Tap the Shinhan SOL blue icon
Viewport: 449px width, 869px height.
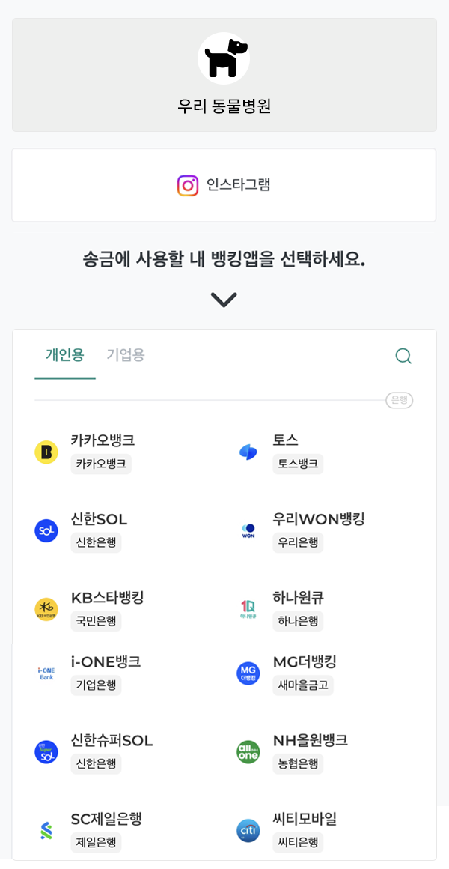(x=46, y=530)
